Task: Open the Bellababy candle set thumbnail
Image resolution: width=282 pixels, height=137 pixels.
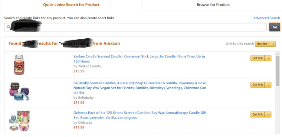Action: 19,91
